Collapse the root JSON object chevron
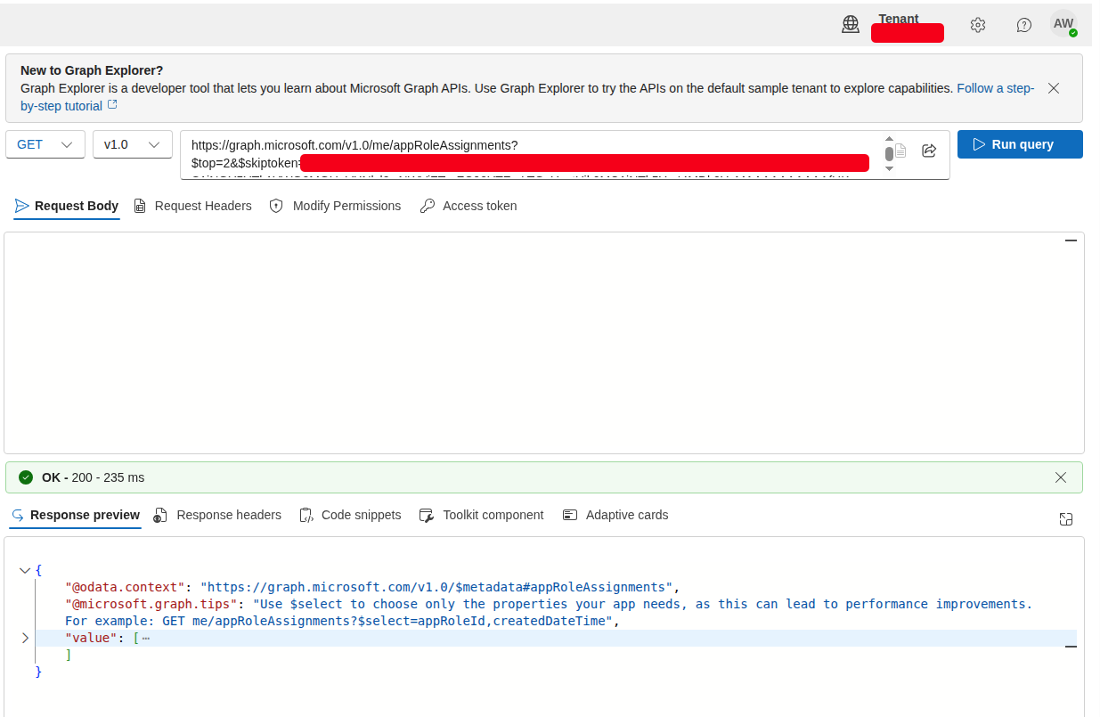Image resolution: width=1100 pixels, height=717 pixels. click(x=25, y=570)
